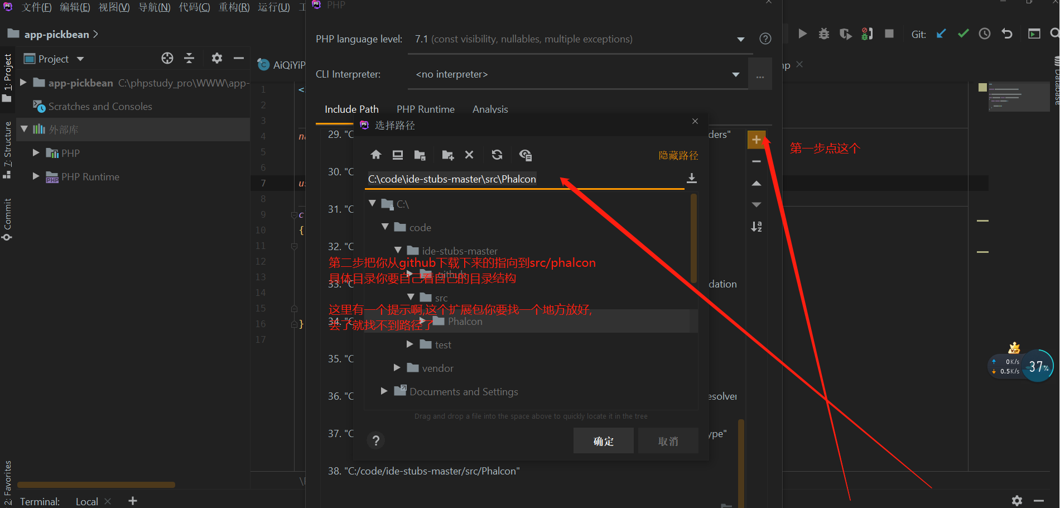The width and height of the screenshot is (1060, 508).
Task: Expand the vendor folder node
Action: pyautogui.click(x=397, y=368)
